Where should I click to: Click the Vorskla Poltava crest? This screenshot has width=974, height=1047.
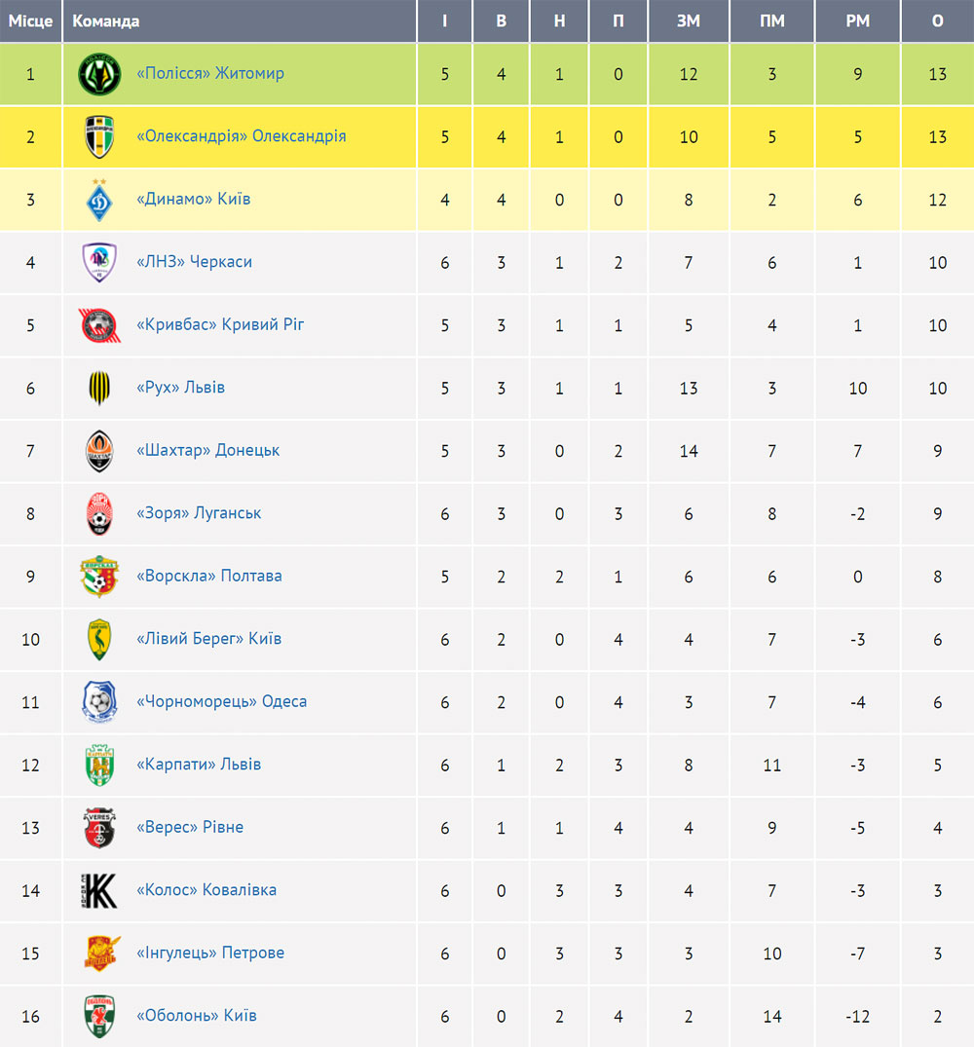tap(99, 577)
